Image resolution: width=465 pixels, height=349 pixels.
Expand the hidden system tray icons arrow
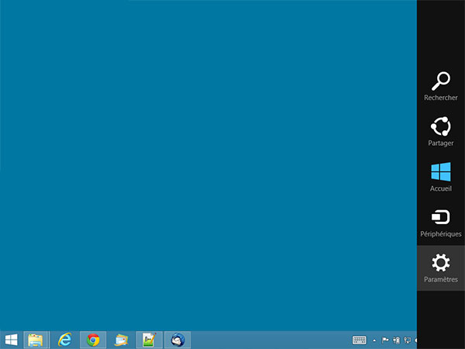point(375,340)
